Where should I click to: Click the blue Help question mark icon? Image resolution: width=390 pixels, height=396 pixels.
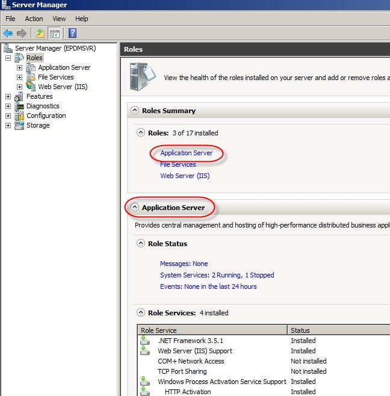point(72,33)
